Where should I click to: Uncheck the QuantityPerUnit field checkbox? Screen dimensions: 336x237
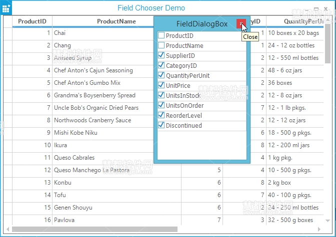(x=161, y=75)
